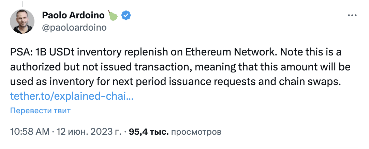Screen dimensions: 369x149
Task: Open the @paoloardoino handle link
Action: coord(74,28)
